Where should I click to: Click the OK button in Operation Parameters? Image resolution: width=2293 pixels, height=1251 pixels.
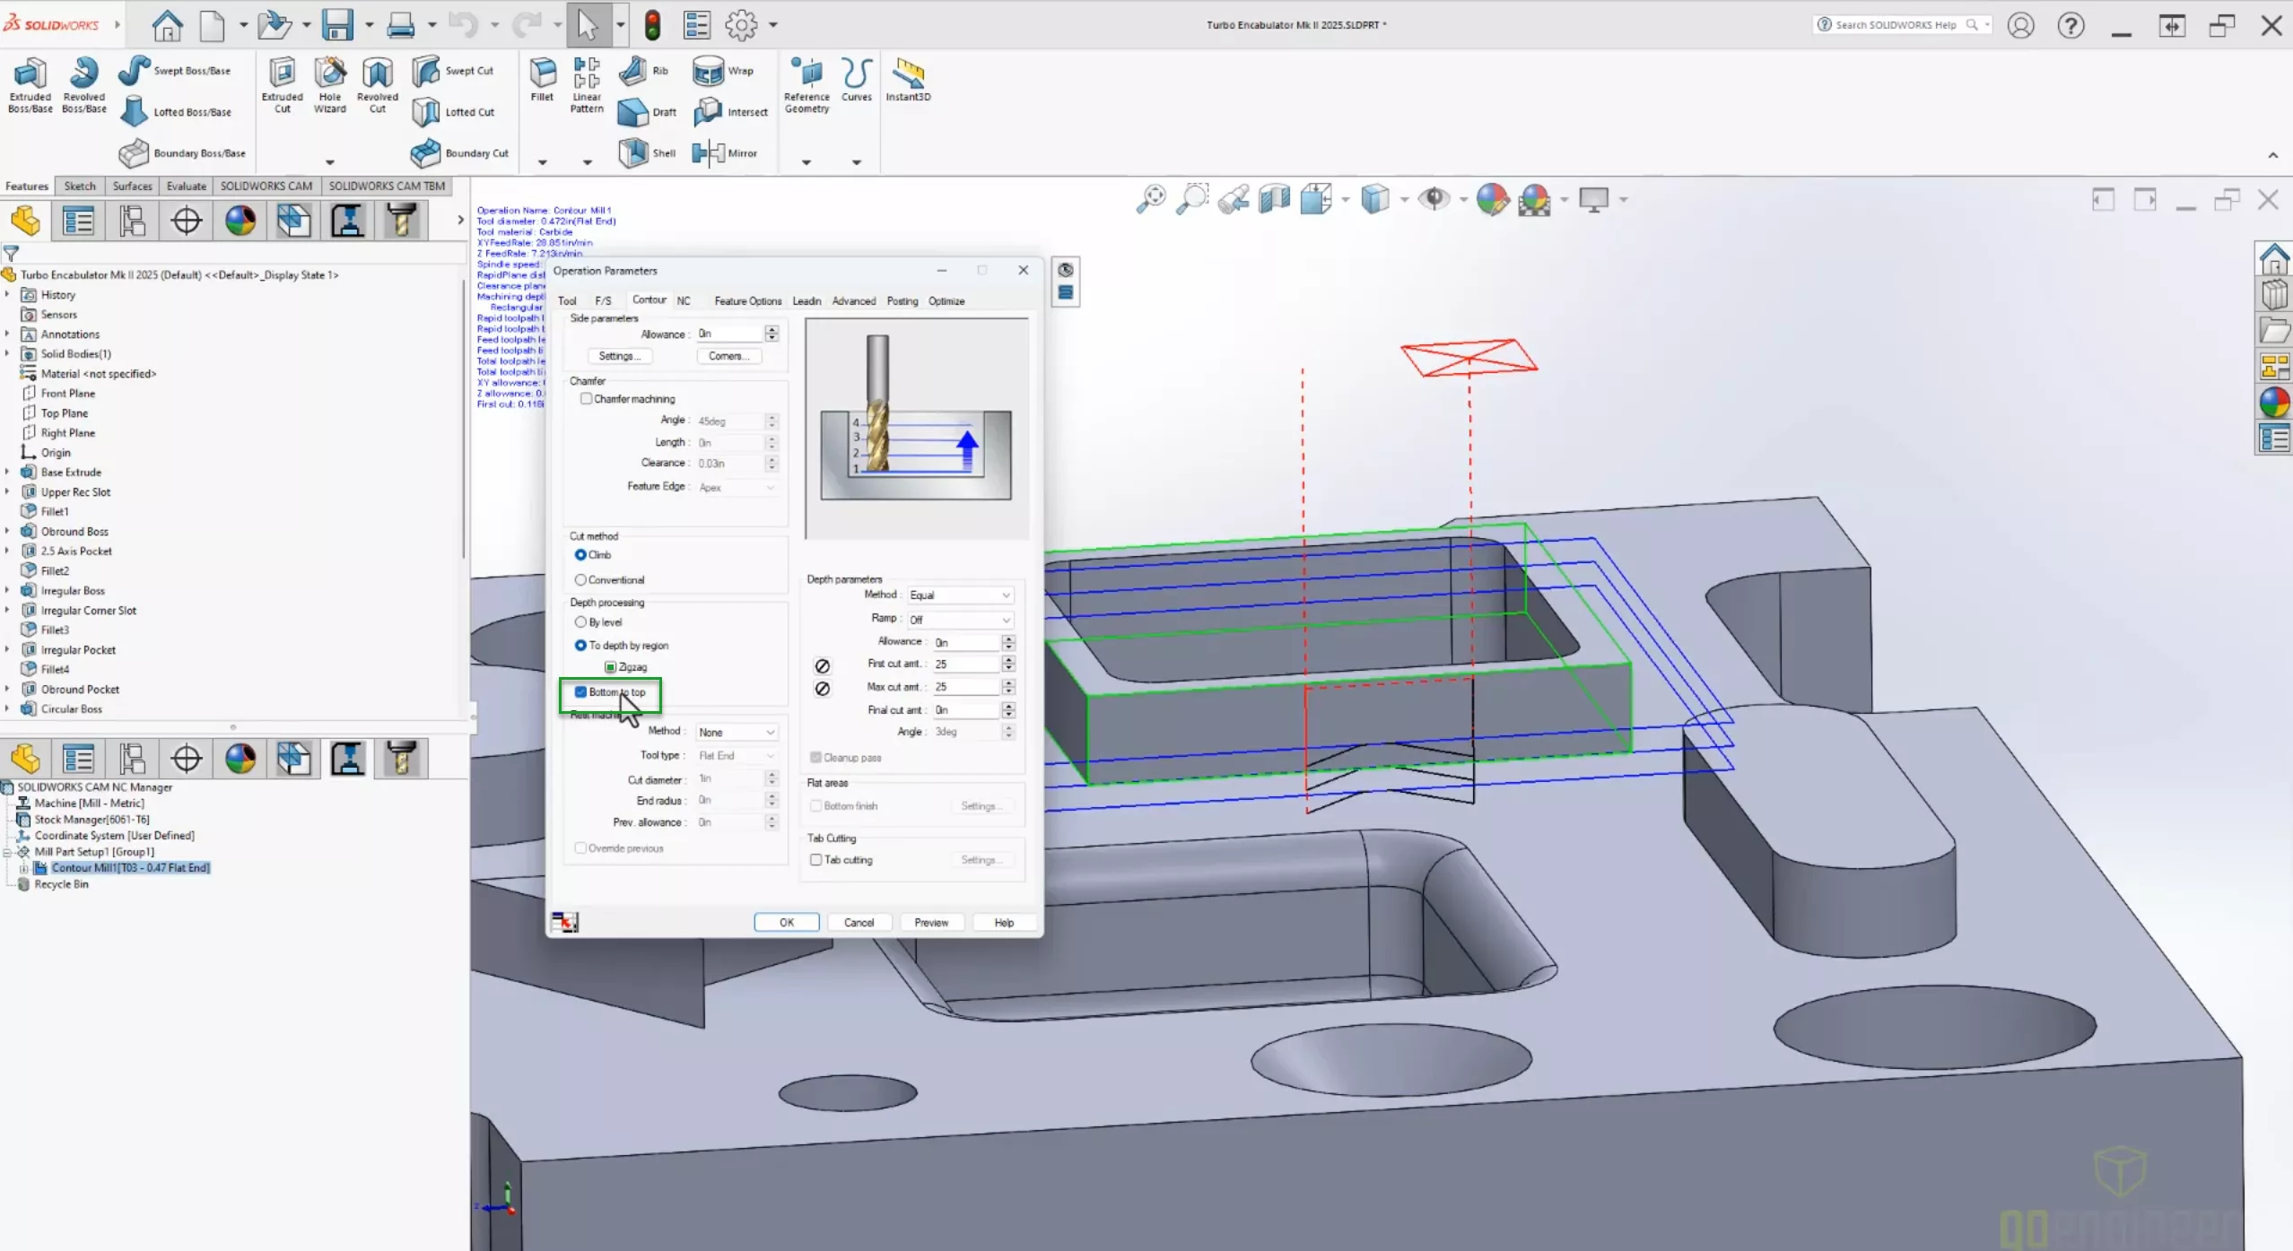(x=787, y=923)
